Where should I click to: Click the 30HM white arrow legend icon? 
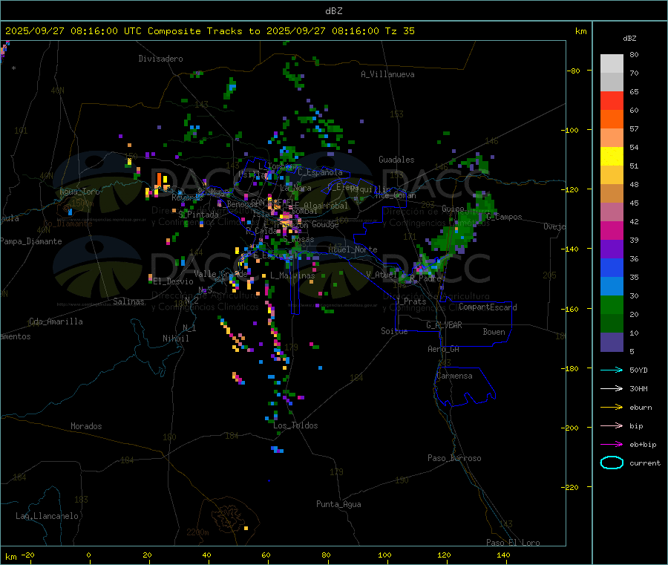(612, 388)
